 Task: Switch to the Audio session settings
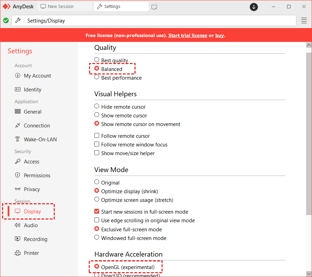click(x=32, y=225)
